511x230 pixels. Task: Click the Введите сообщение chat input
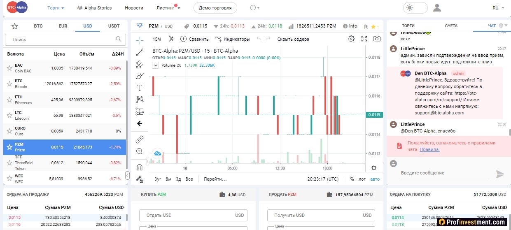coord(446,173)
